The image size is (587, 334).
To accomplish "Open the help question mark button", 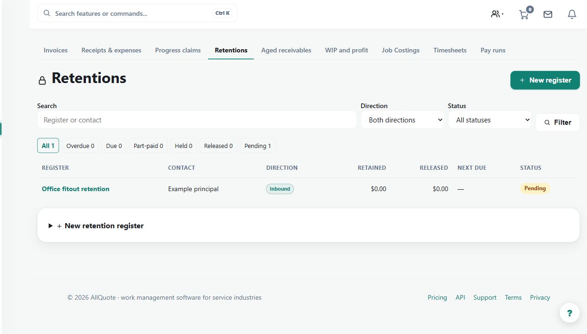I will click(x=570, y=313).
